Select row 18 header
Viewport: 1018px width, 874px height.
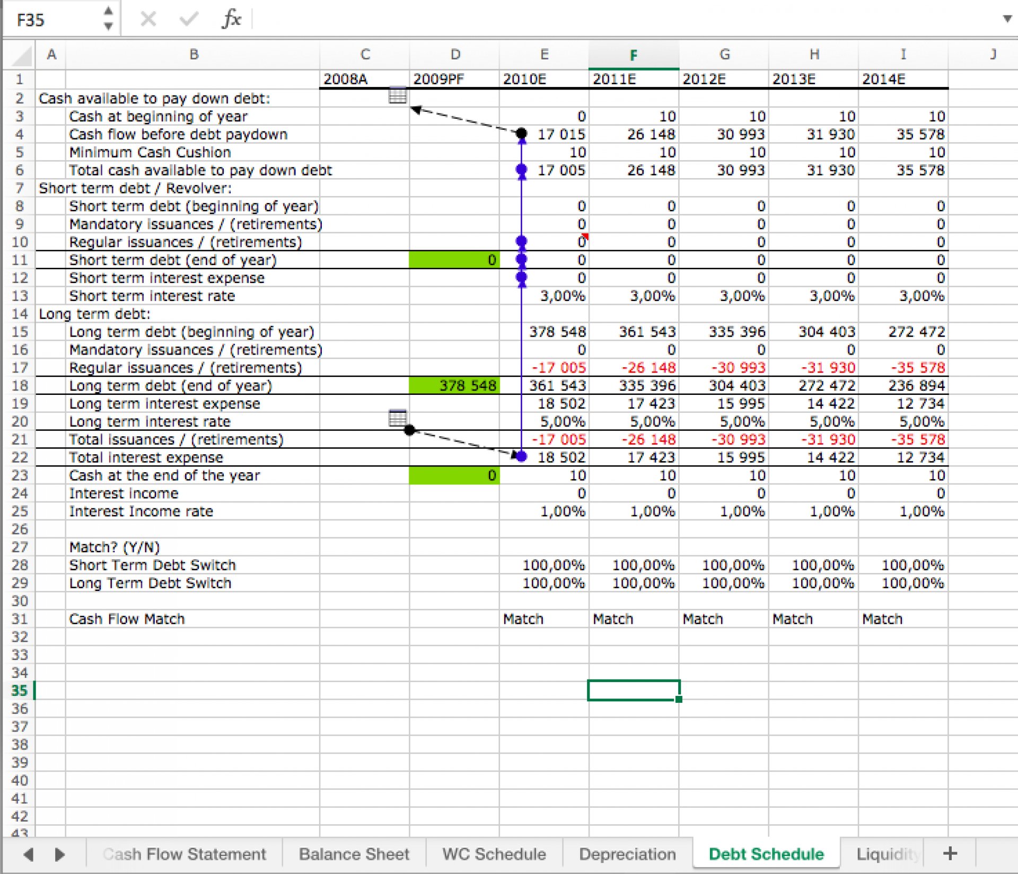pyautogui.click(x=20, y=385)
